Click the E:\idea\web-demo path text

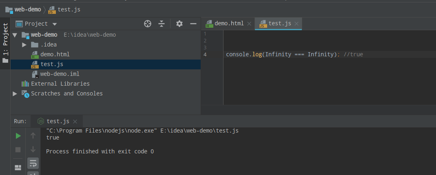coord(90,35)
